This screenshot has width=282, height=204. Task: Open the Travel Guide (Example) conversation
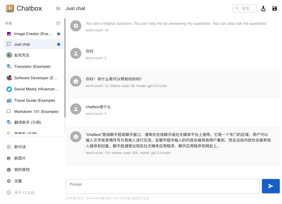tap(34, 101)
